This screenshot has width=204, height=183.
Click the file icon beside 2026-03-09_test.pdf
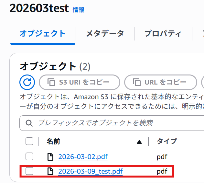[50, 171]
